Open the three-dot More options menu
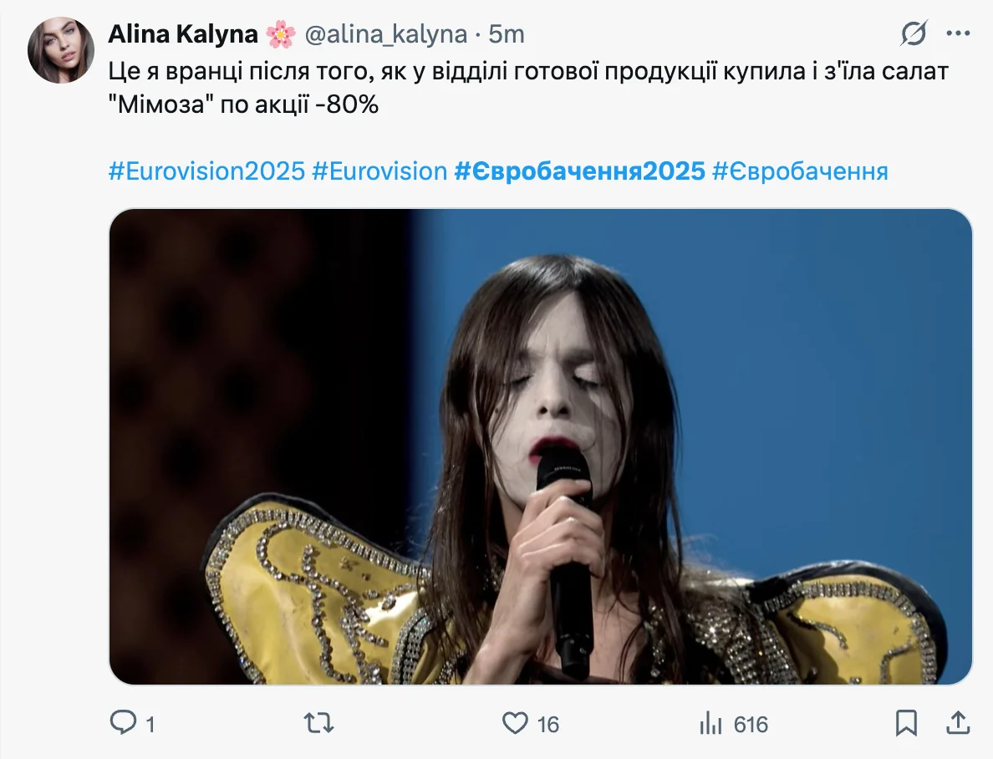 click(x=958, y=33)
